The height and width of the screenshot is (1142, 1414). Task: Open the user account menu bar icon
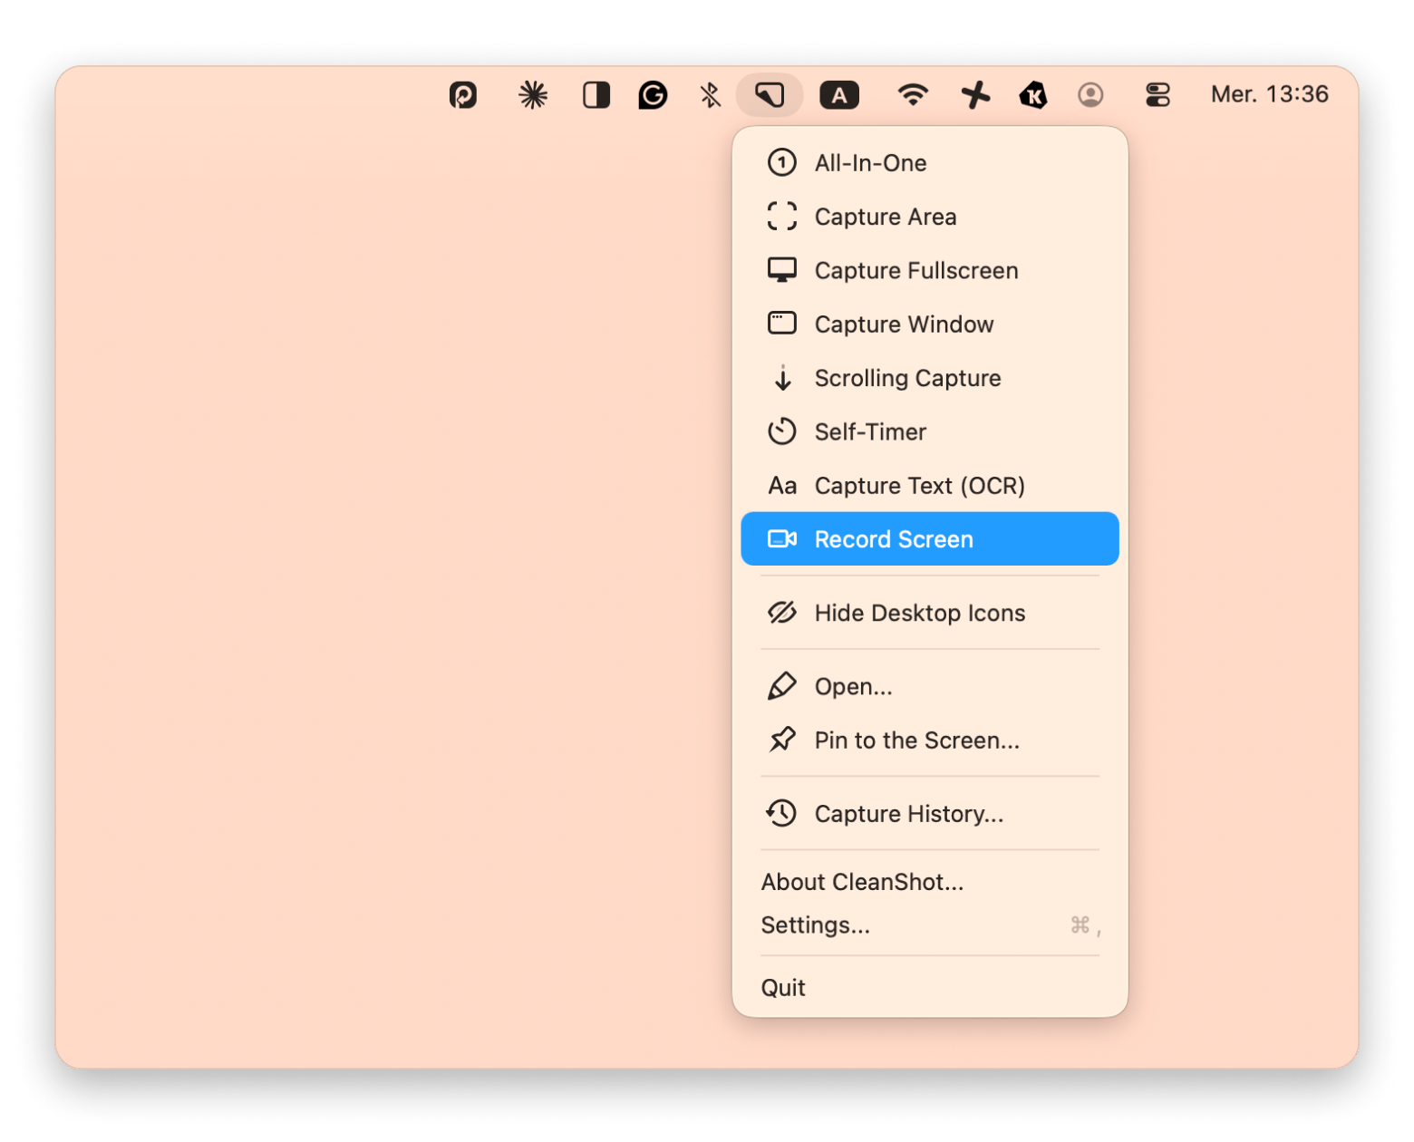[1090, 94]
